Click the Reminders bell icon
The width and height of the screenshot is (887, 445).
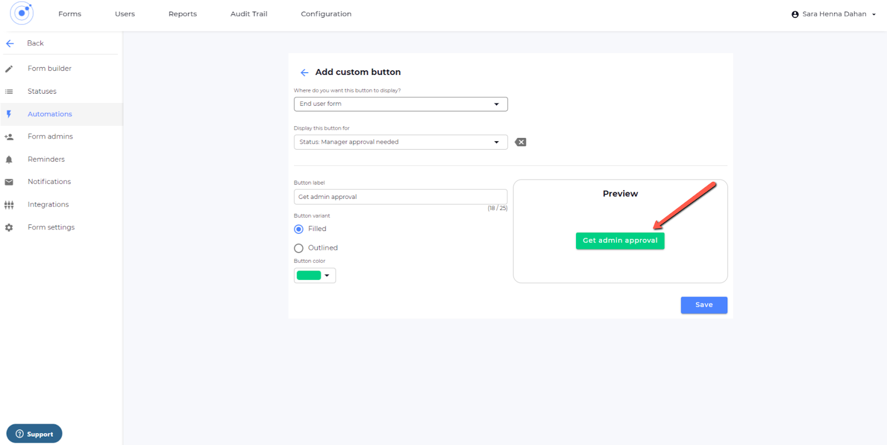point(9,160)
